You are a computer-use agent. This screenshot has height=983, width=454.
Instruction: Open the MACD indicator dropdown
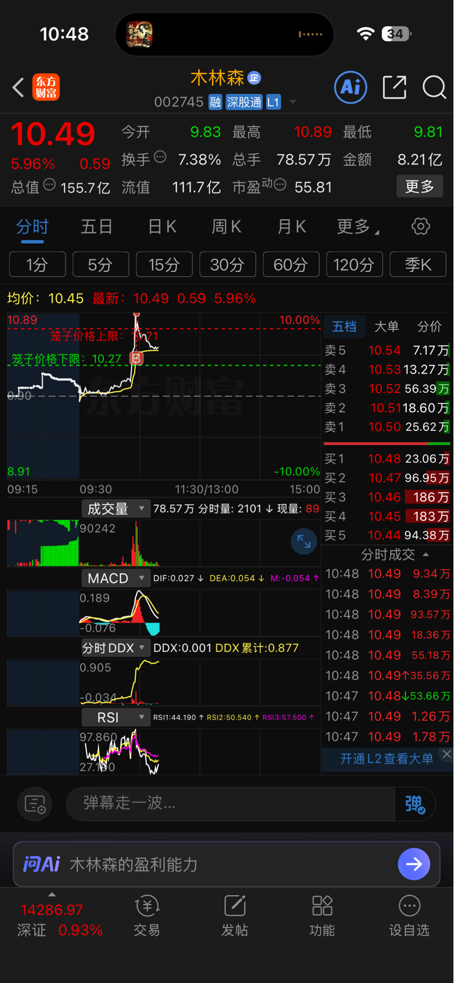[116, 578]
